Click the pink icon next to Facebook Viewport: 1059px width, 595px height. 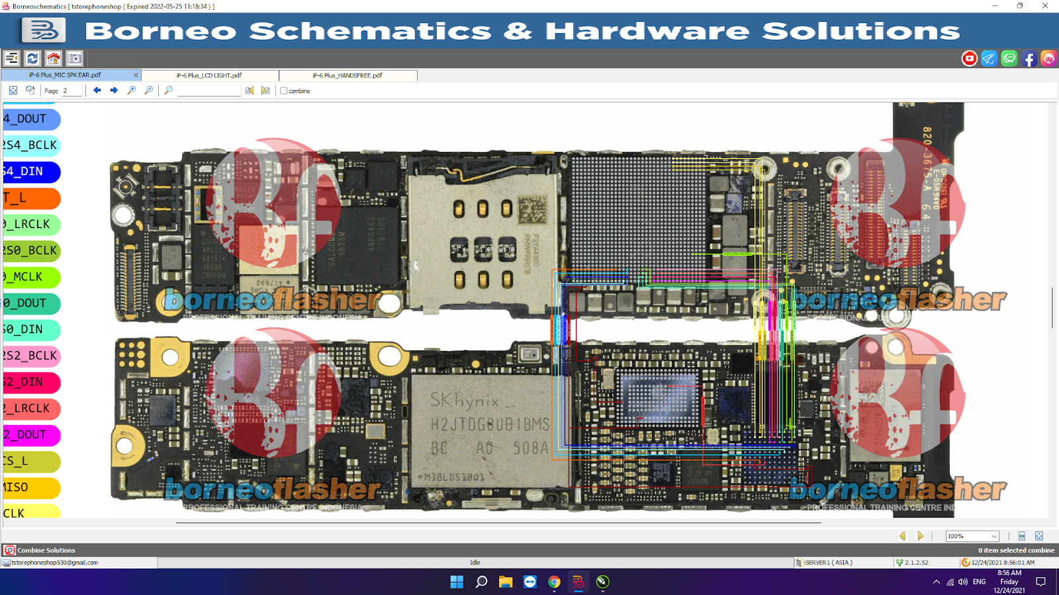[1048, 58]
